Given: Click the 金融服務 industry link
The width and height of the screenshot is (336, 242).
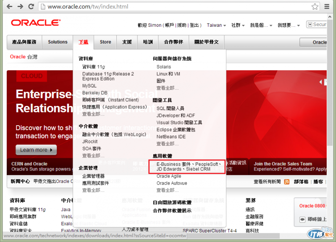Looking at the screenshot, I should point(255,217).
